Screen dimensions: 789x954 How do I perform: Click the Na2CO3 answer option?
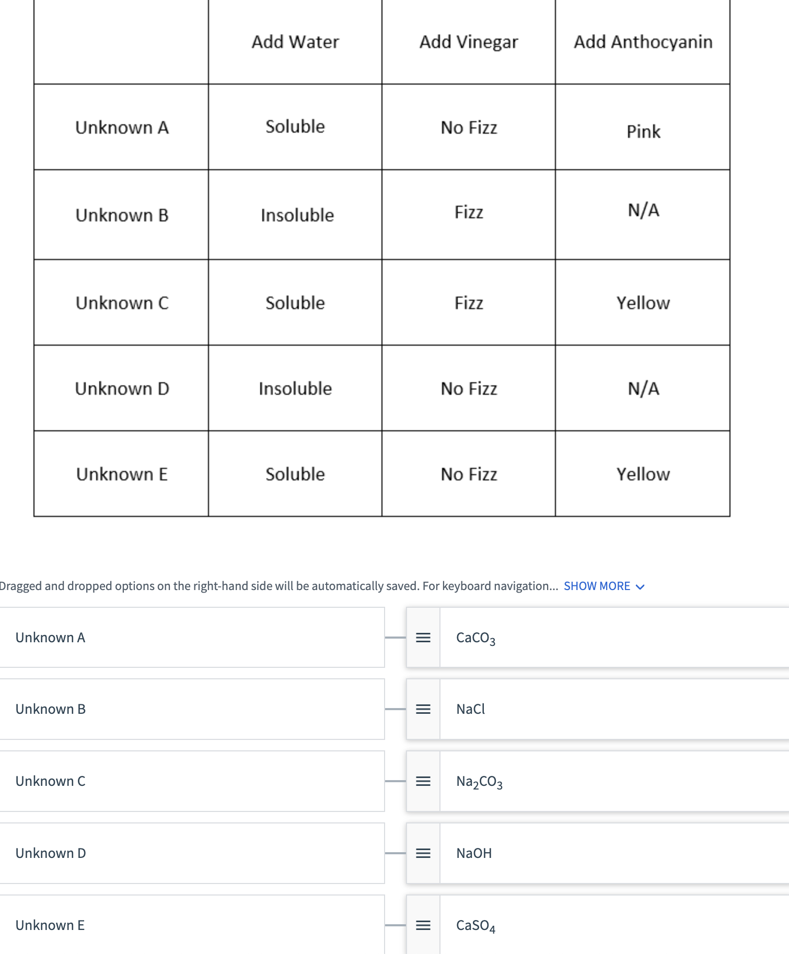point(575,781)
